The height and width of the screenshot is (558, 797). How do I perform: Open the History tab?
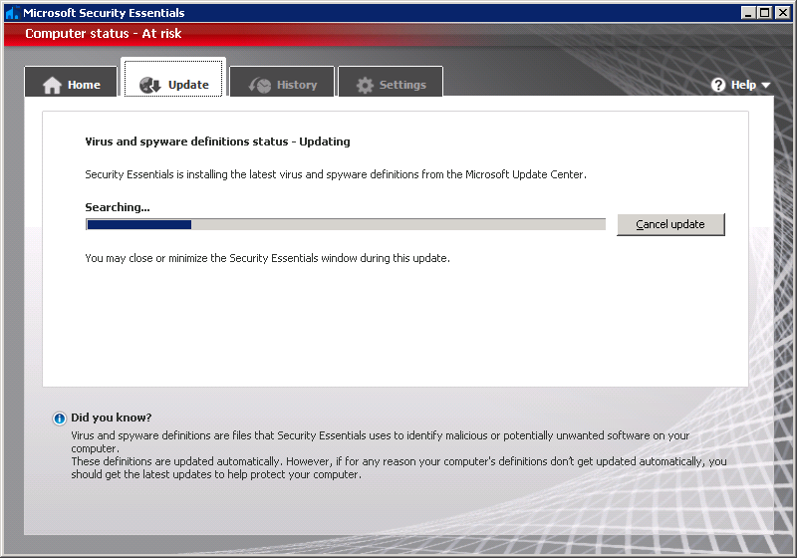pos(297,86)
